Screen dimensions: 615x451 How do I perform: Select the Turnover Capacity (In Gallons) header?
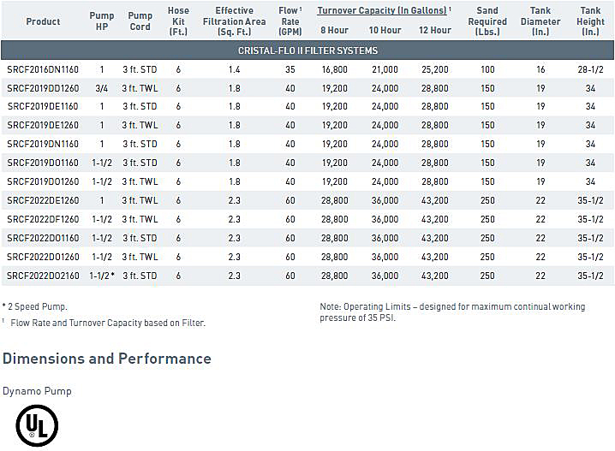point(384,11)
